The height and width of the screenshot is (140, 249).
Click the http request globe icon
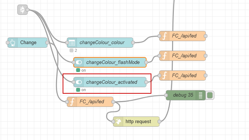(x=118, y=122)
